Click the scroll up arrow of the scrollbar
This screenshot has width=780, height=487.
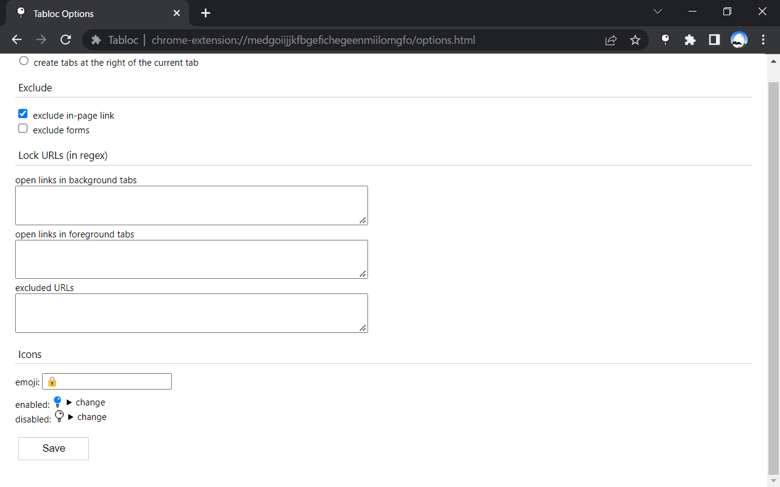(x=774, y=61)
